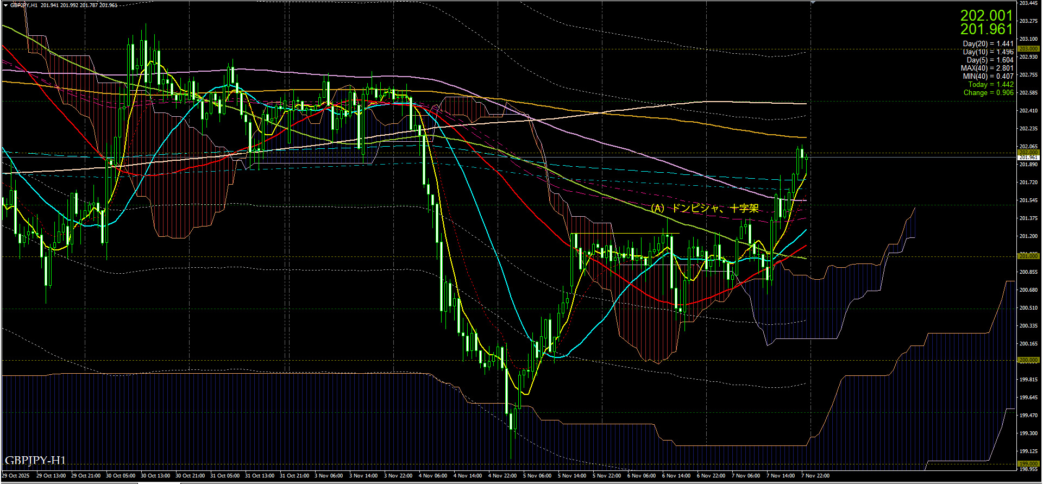Click the green Change = 0.906 label
Screen dimensions: 1043x484
click(988, 93)
